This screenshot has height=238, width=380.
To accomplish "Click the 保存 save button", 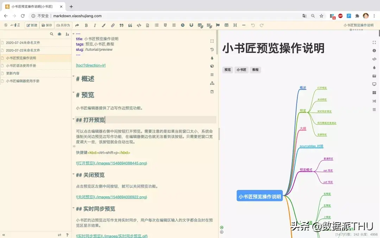I will (x=47, y=25).
